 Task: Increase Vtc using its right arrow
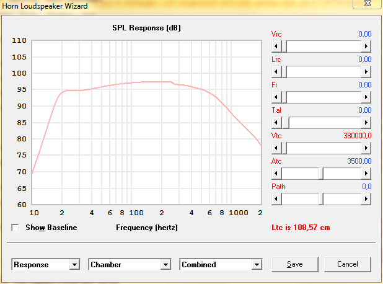tap(366, 148)
